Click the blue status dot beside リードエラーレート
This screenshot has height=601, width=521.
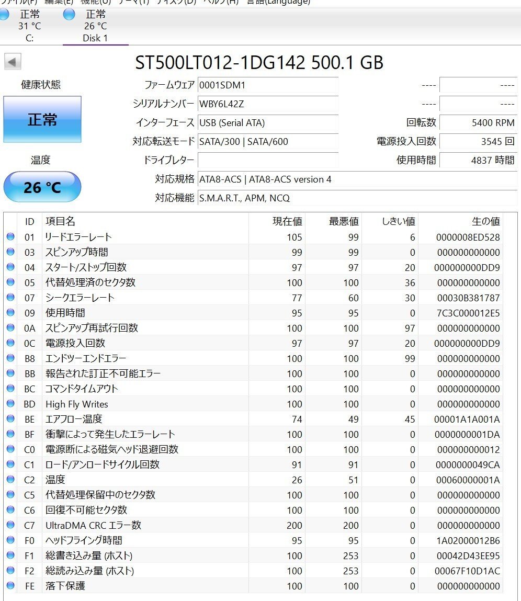tap(12, 237)
